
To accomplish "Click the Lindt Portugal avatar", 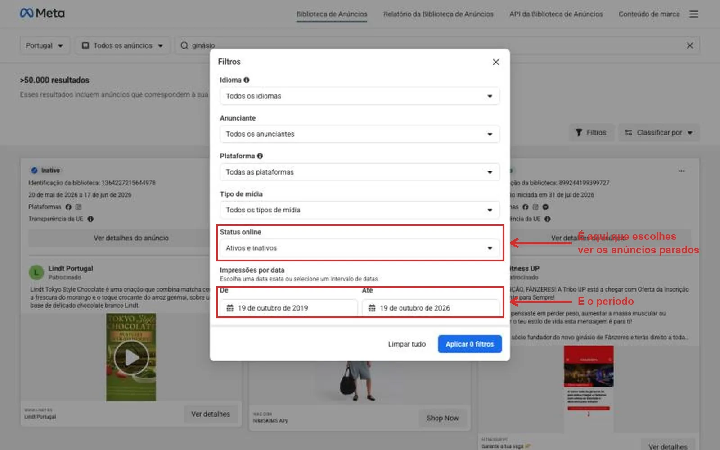I will pos(36,272).
